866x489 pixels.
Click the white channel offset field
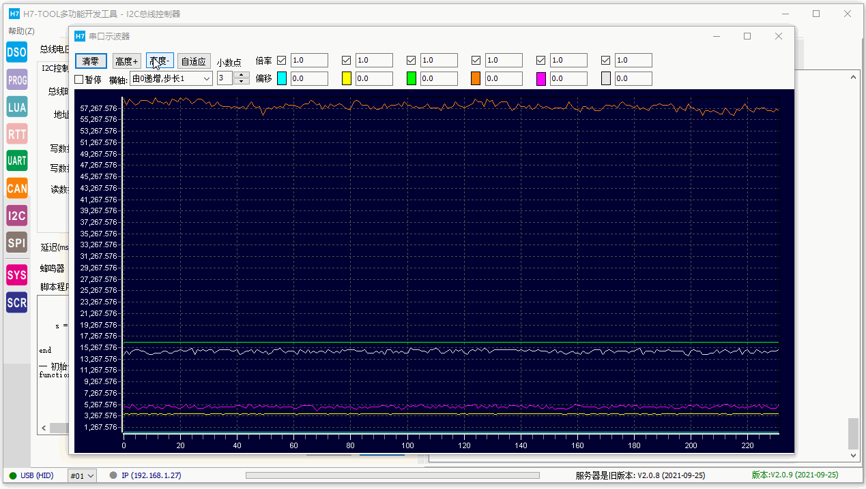tap(633, 78)
